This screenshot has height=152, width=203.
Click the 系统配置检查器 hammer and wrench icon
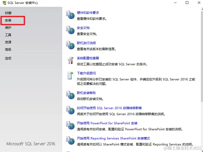[x=71, y=60]
